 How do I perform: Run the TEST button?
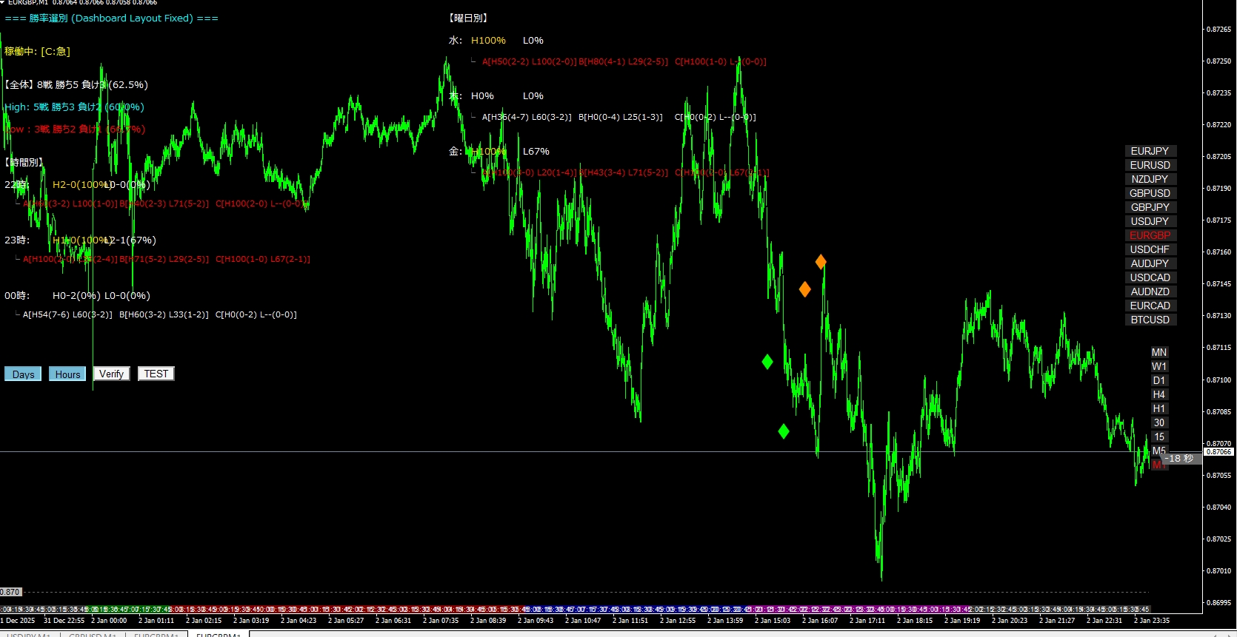(156, 374)
